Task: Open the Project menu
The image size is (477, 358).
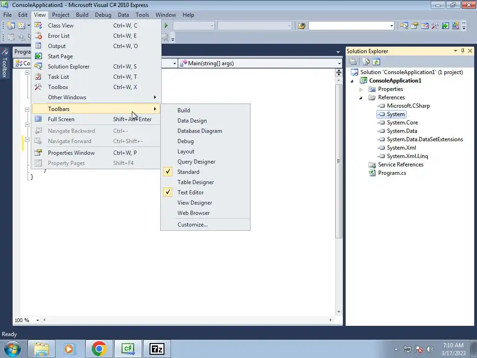Action: coord(61,14)
